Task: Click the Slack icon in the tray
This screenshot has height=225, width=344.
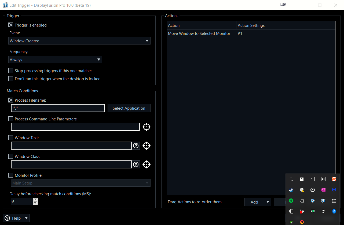Action: click(x=323, y=211)
